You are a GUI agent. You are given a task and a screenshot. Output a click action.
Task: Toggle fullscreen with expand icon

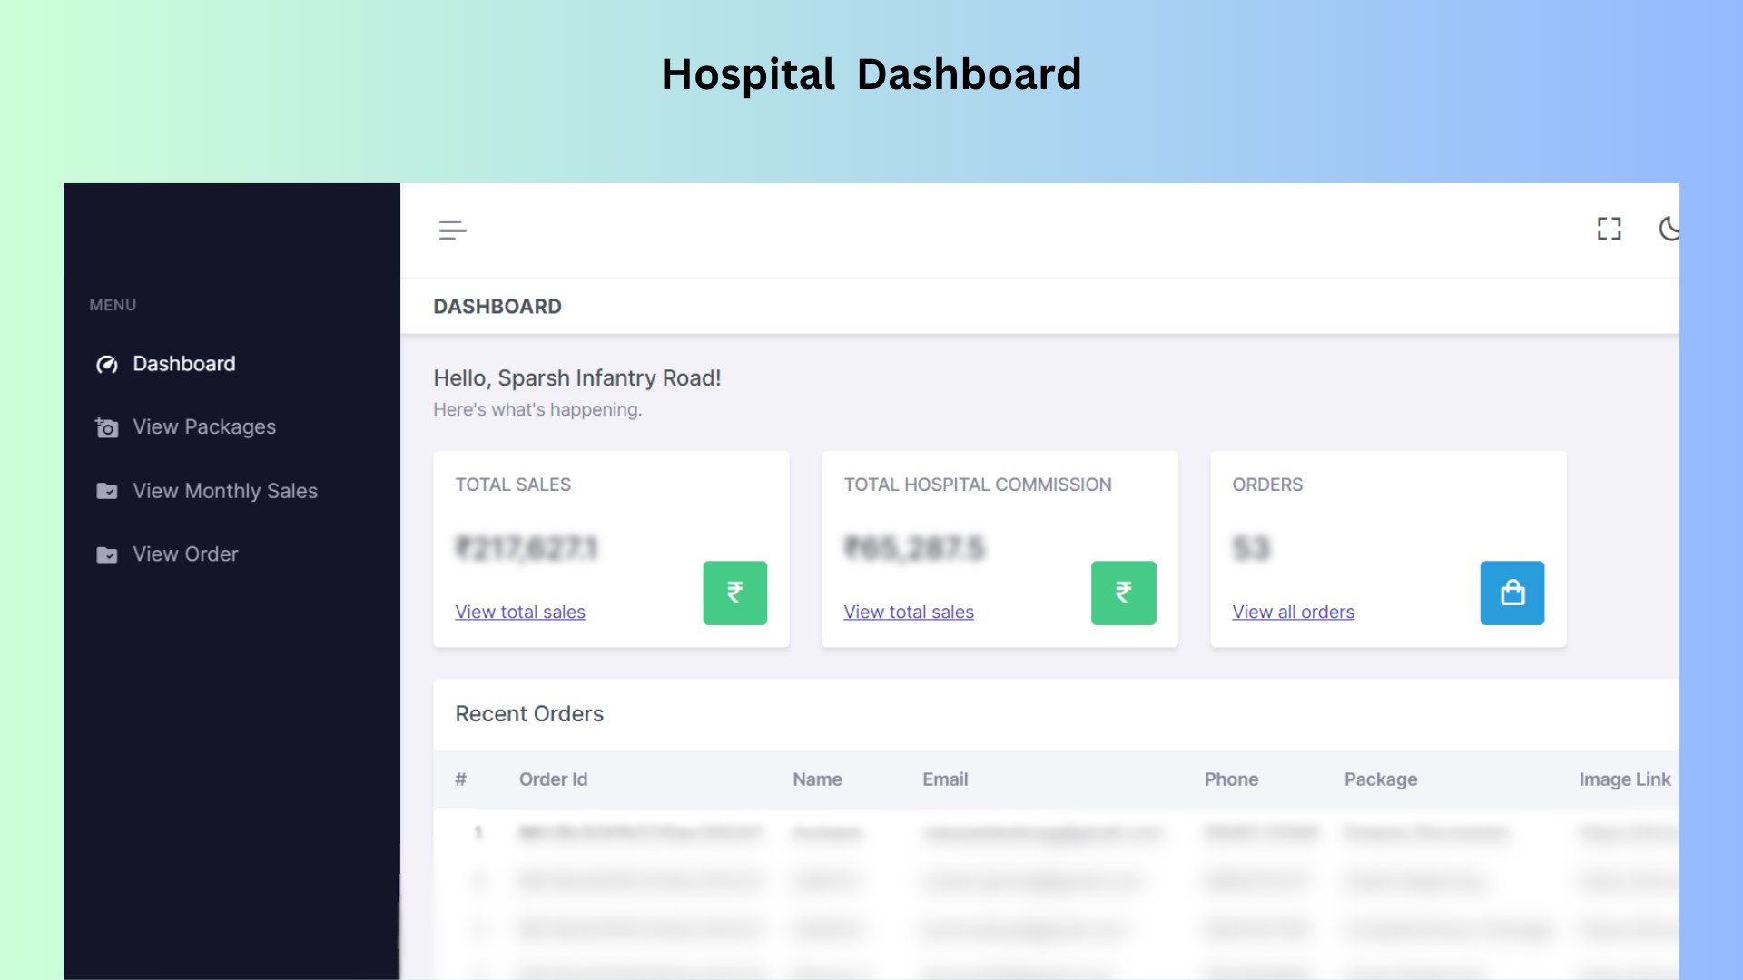pos(1609,229)
